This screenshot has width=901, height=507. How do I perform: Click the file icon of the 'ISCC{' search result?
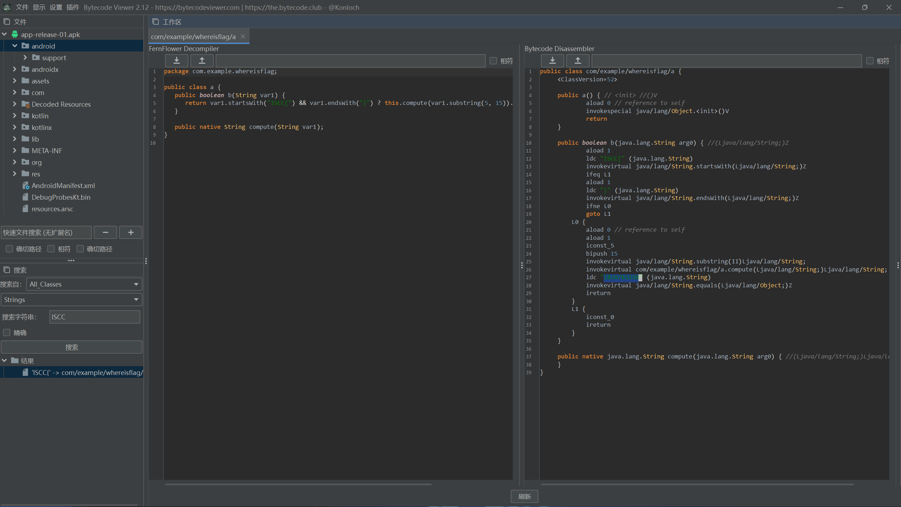coord(25,372)
